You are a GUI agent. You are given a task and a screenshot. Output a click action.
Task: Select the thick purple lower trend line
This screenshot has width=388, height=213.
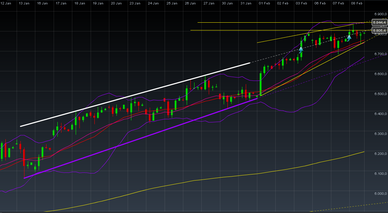pyautogui.click(x=141, y=138)
